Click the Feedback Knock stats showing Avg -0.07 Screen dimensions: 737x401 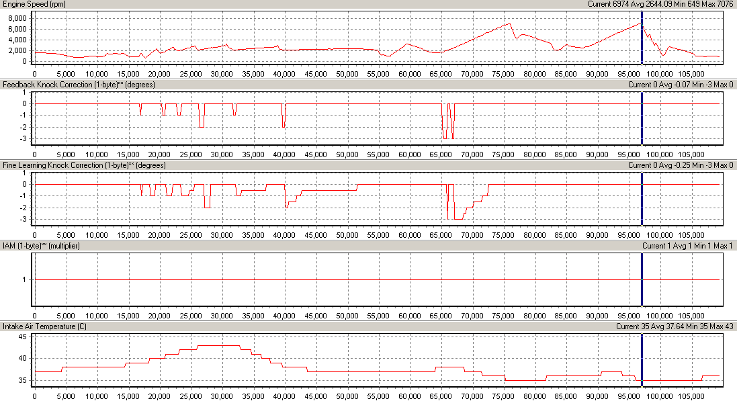pyautogui.click(x=680, y=85)
